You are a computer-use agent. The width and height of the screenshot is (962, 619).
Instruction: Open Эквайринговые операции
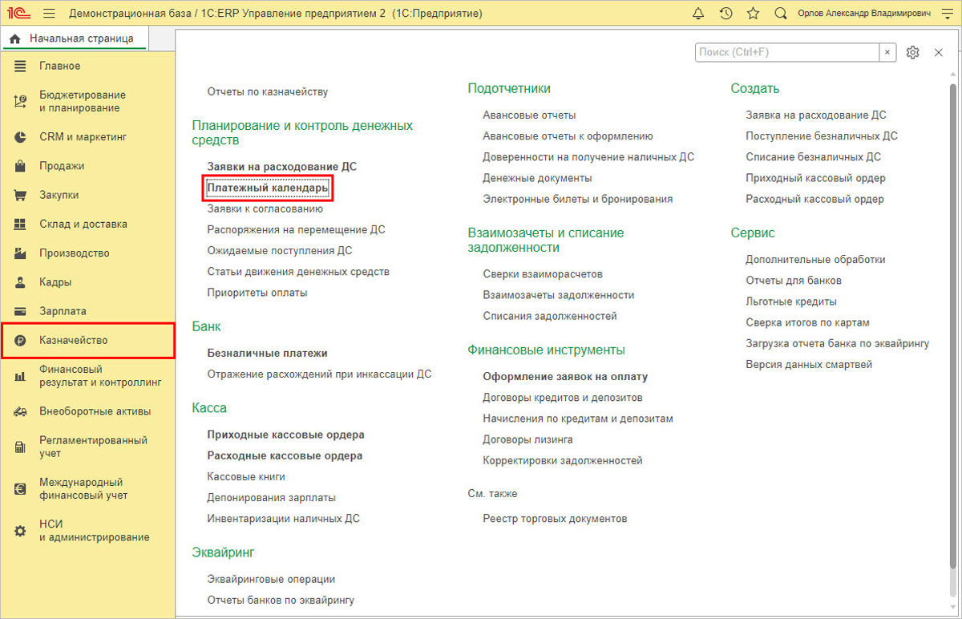[271, 579]
